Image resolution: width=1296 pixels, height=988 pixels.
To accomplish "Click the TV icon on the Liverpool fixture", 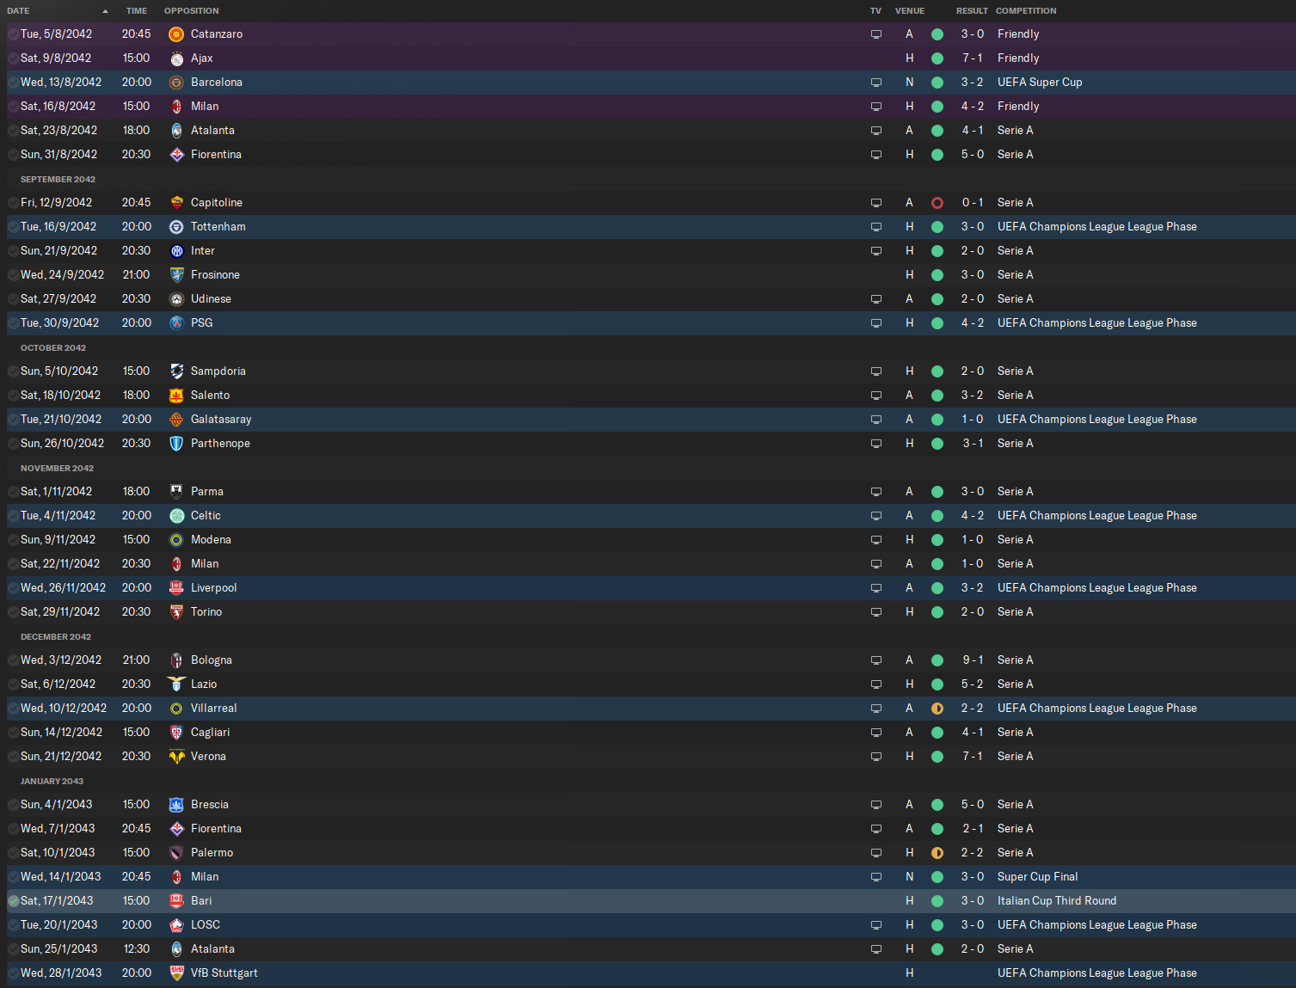I will point(876,588).
